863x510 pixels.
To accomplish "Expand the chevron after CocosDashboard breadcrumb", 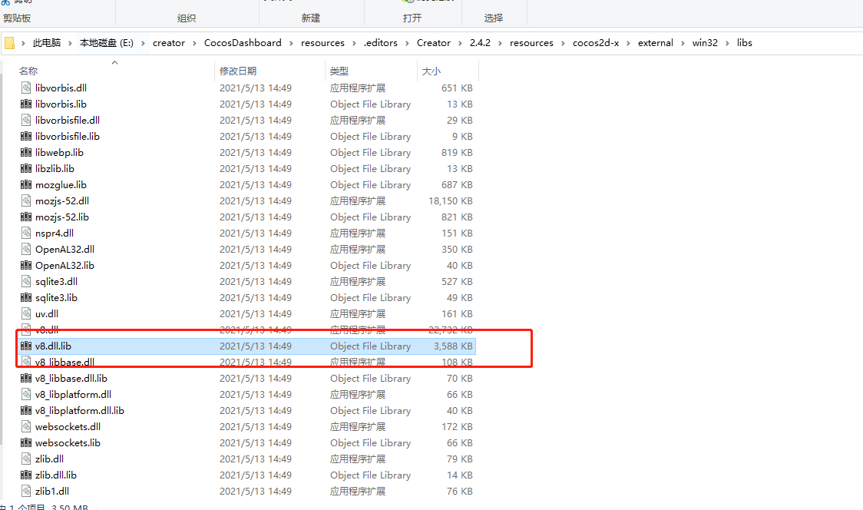I will (291, 43).
